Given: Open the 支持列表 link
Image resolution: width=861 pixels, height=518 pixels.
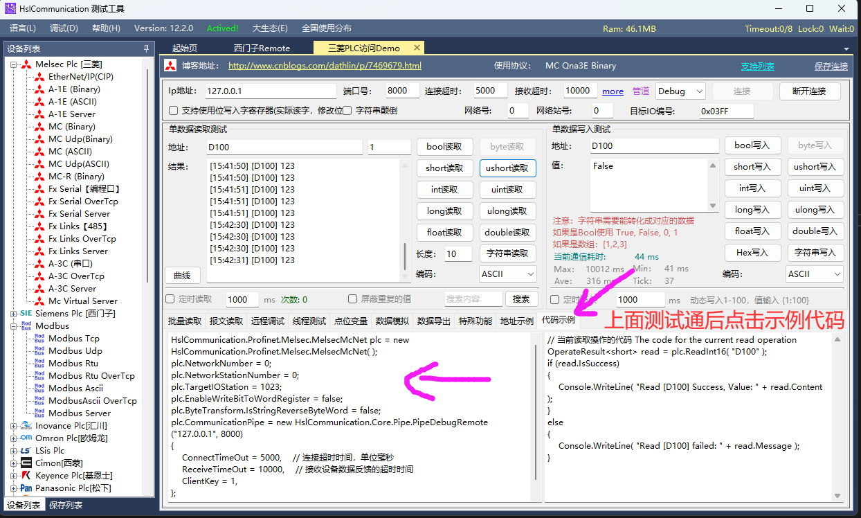Looking at the screenshot, I should (757, 66).
